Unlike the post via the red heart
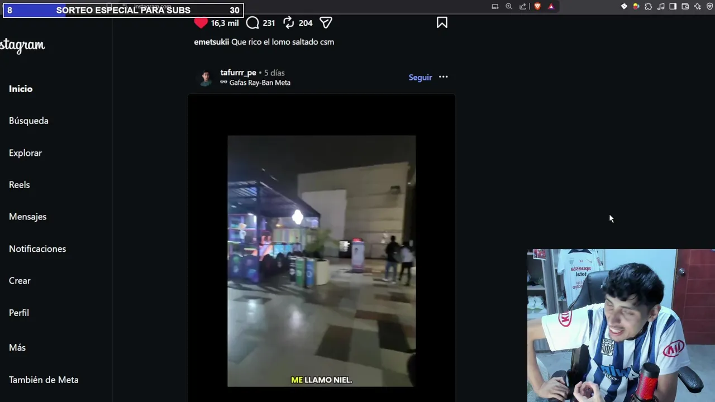Screen dimensions: 715x402 tap(201, 23)
